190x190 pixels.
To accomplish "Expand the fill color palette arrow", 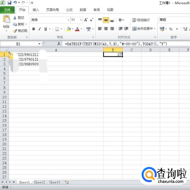I will coord(73,29).
